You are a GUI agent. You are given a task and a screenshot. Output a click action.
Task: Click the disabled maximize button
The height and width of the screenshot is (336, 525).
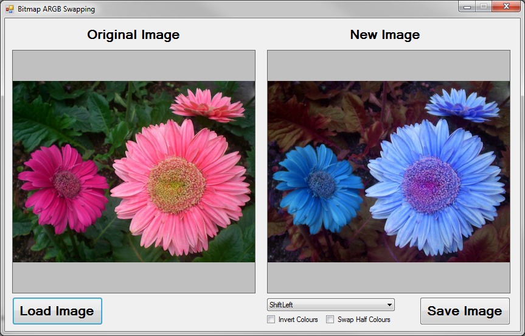coord(484,7)
